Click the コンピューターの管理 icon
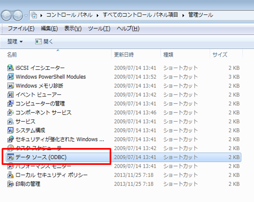 coord(11,103)
